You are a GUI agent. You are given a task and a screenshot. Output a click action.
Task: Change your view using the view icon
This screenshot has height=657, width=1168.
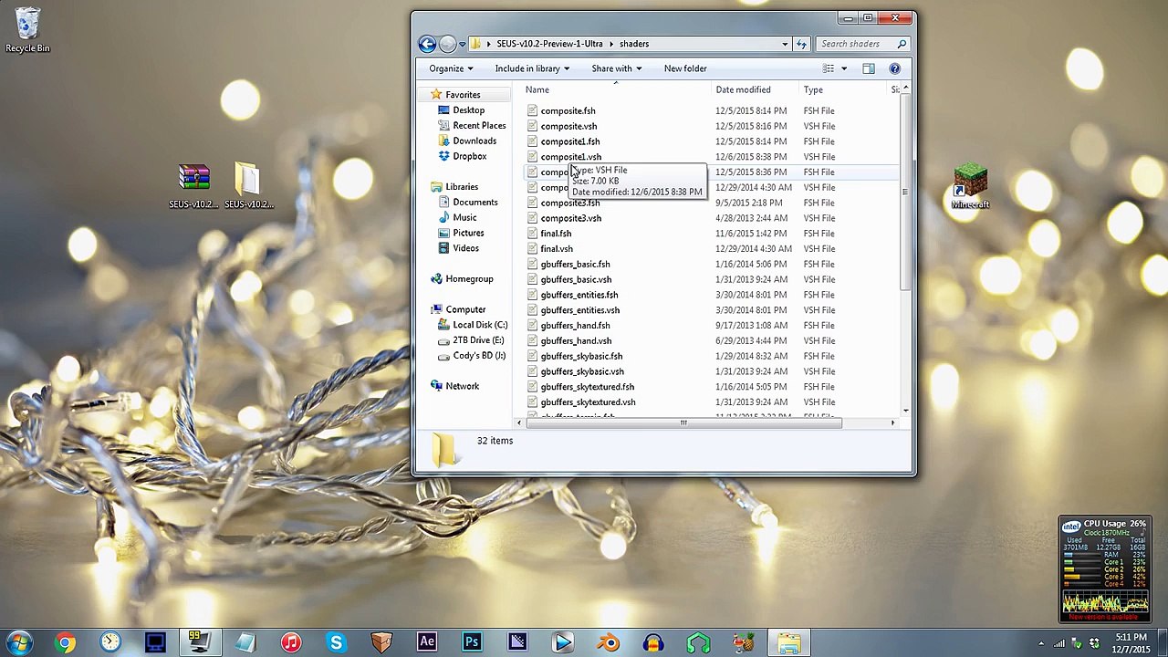click(829, 68)
